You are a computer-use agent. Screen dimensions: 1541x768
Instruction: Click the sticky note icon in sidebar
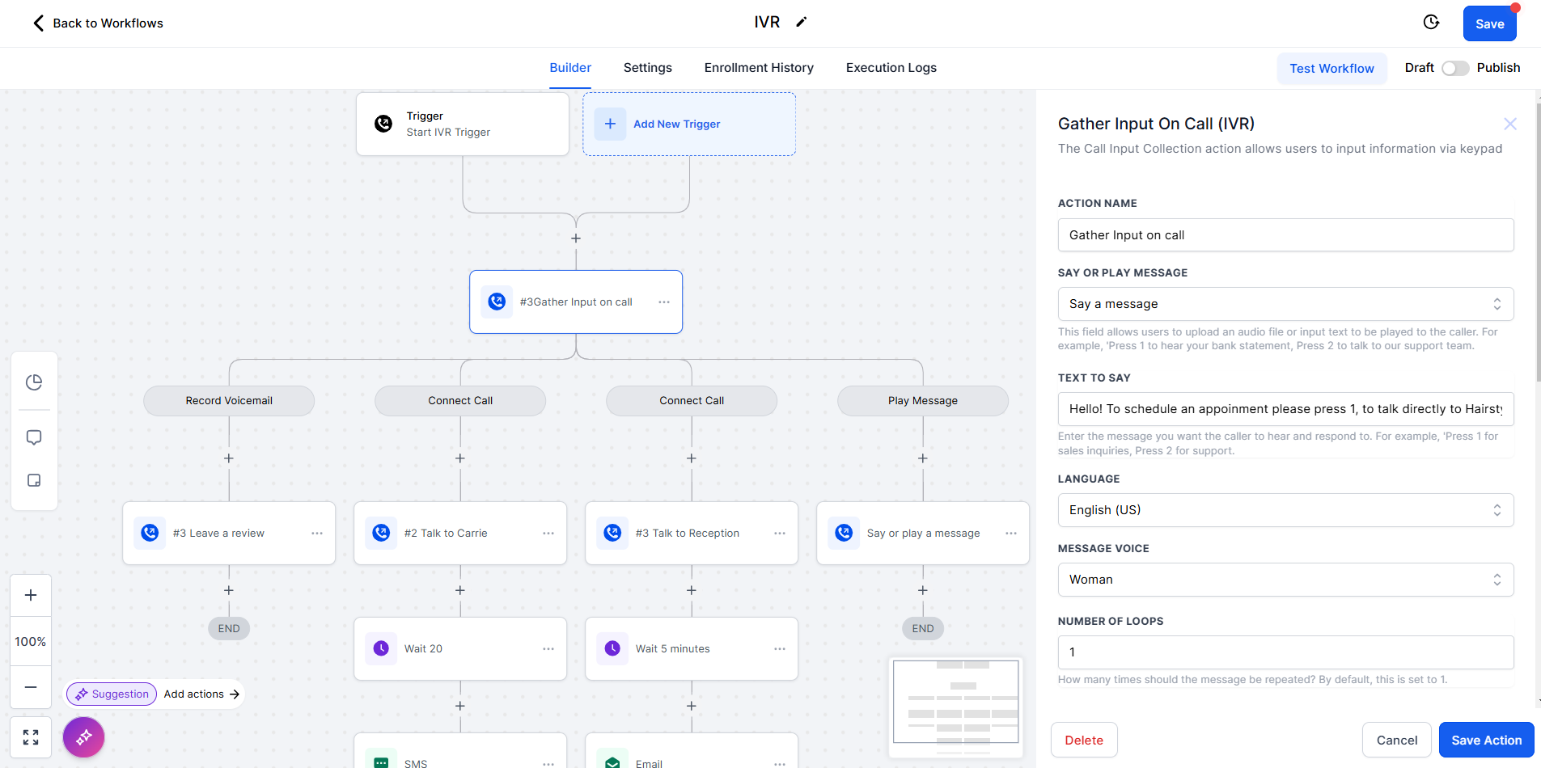point(34,481)
